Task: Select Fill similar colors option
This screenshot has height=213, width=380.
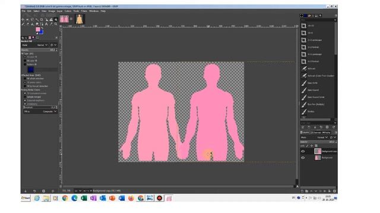Action: (25, 82)
